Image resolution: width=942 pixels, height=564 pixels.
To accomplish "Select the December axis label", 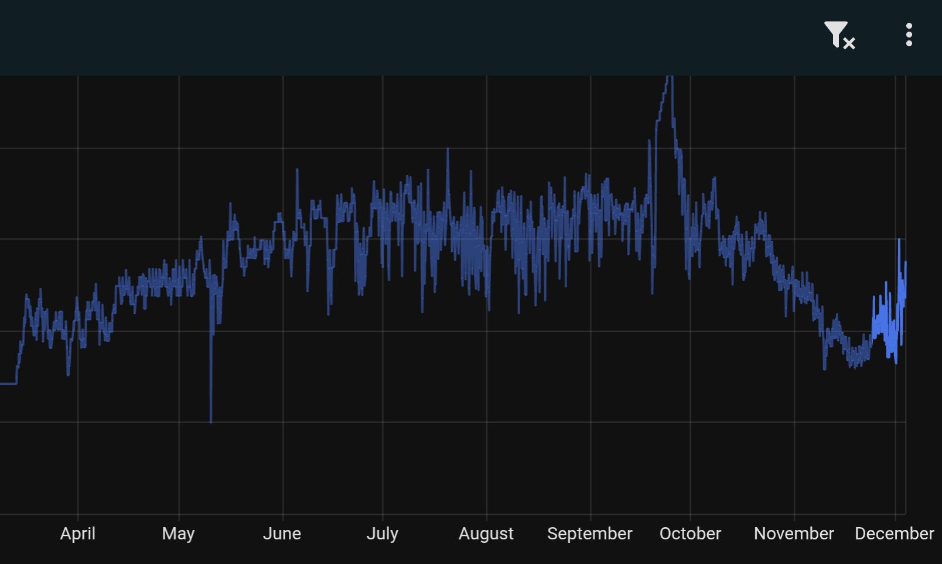I will click(x=895, y=534).
